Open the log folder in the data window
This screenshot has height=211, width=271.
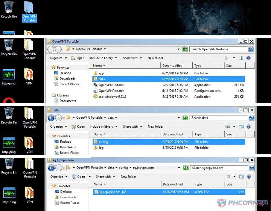(169, 148)
